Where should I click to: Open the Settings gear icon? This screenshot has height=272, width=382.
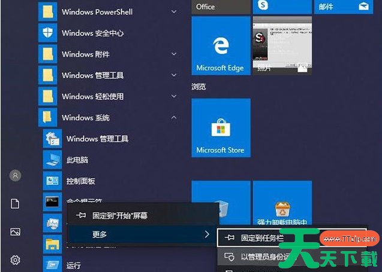click(x=16, y=260)
